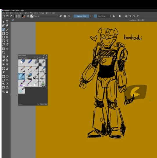Select the Bezier Curve tool
Screen dimensions: 157x158
coord(3,41)
